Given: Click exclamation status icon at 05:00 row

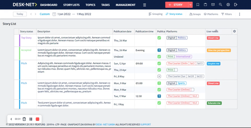Looking at the screenshot, I should pos(159,83).
